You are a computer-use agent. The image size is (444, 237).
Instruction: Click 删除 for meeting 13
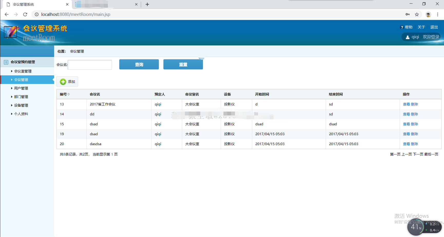coord(414,104)
